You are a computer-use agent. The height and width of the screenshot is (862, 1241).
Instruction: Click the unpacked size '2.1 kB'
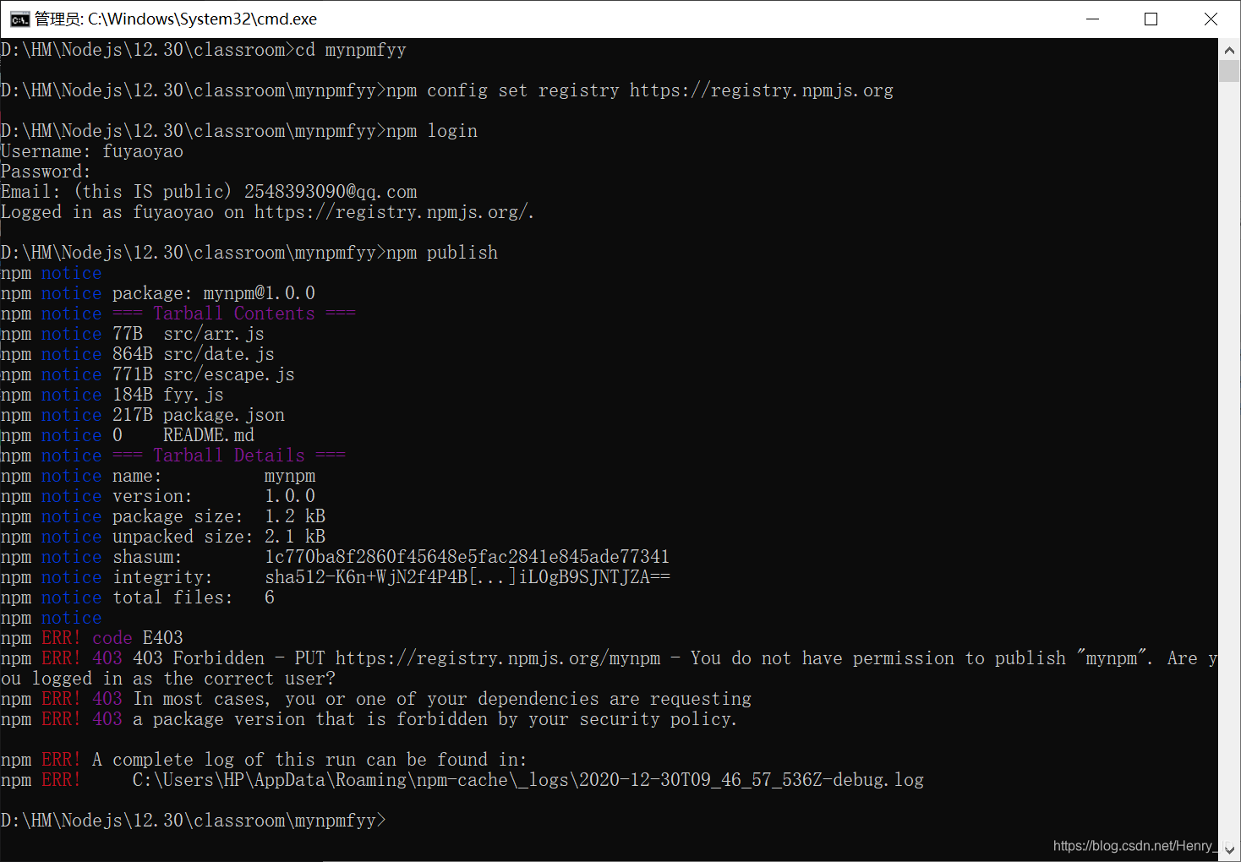[295, 537]
